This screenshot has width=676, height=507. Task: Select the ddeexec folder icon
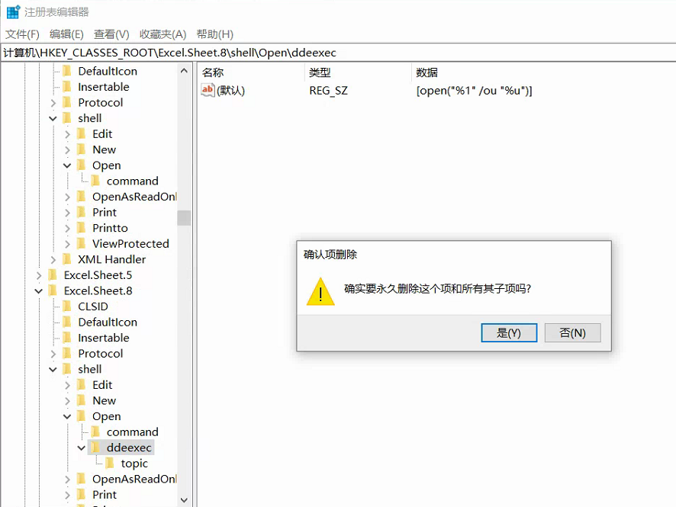coord(95,447)
